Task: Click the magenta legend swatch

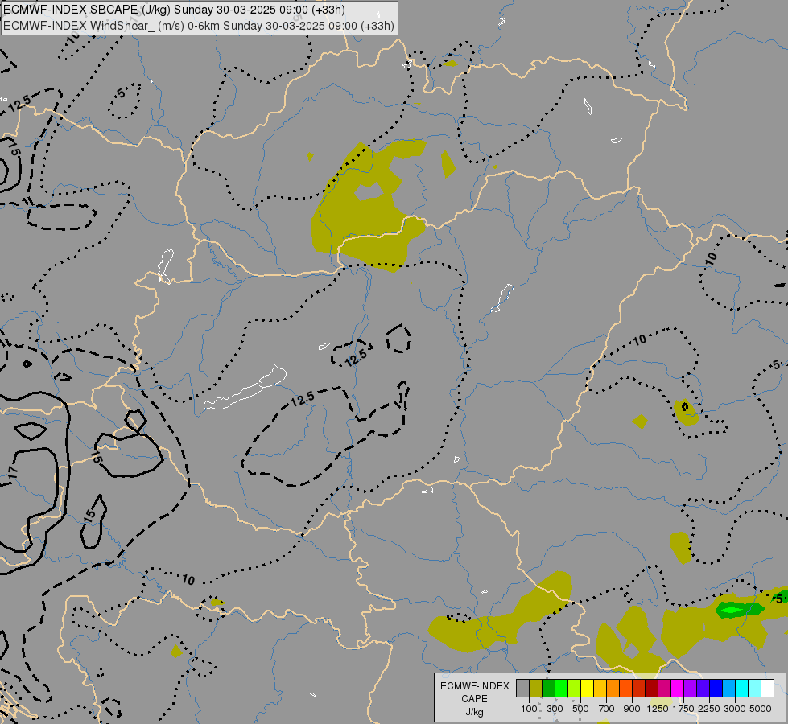Action: (x=677, y=689)
